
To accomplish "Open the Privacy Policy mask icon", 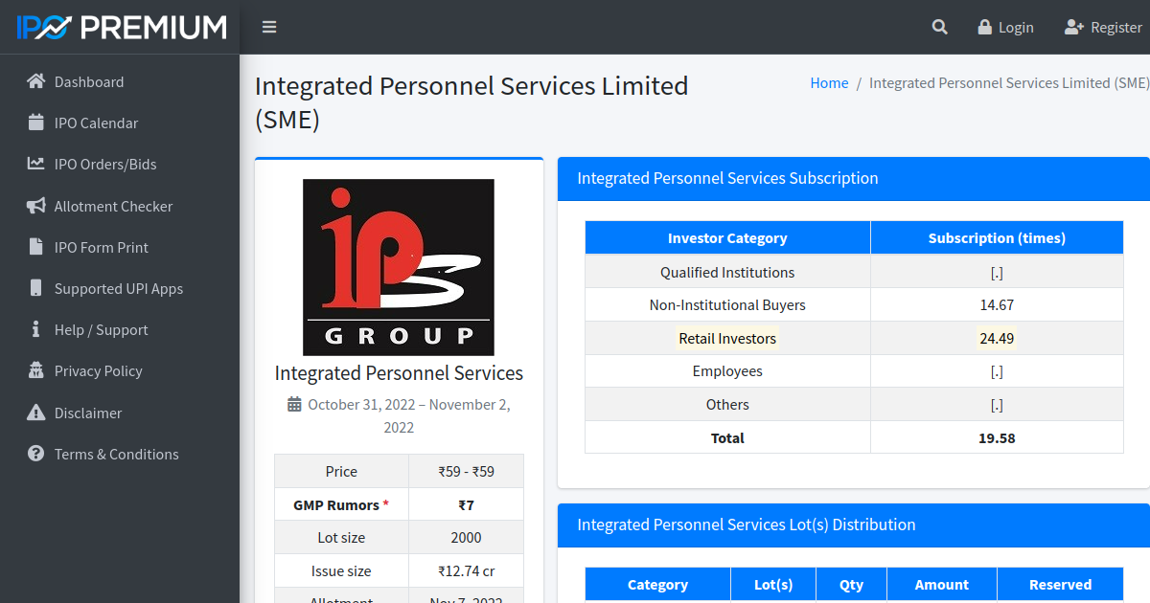I will click(x=34, y=370).
